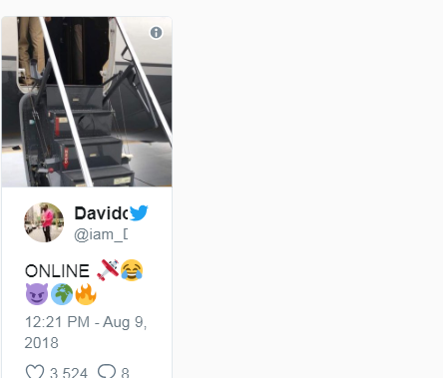Click the crying-laughing face emoji
This screenshot has width=443, height=378.
pyautogui.click(x=132, y=270)
